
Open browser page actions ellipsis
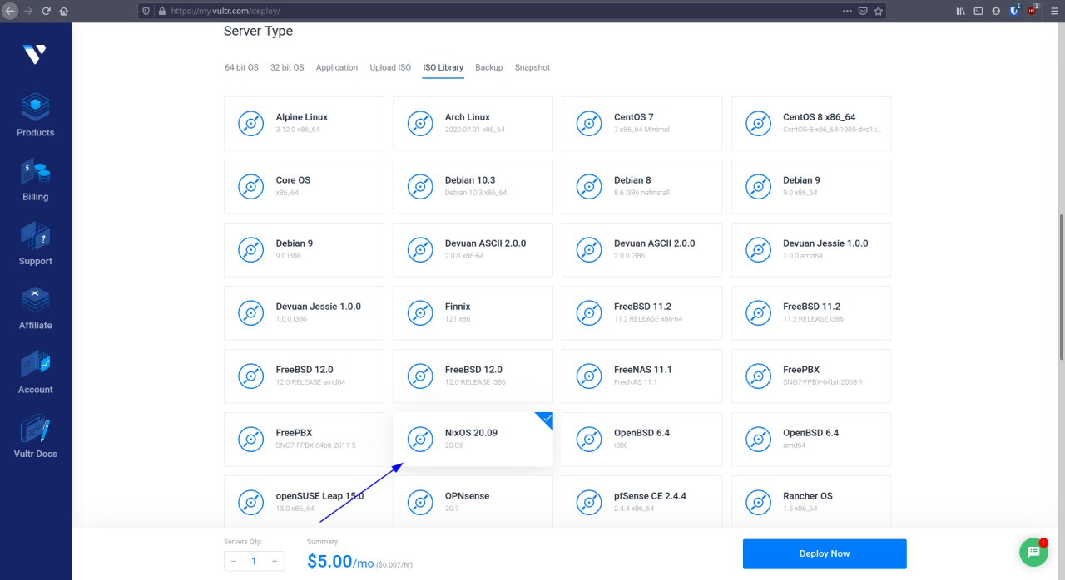847,11
